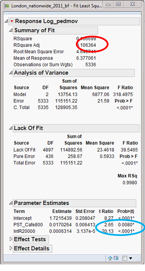Screen dimensions: 145x271
Task: Click the Max RSq value 0.9980
Action: point(130,183)
